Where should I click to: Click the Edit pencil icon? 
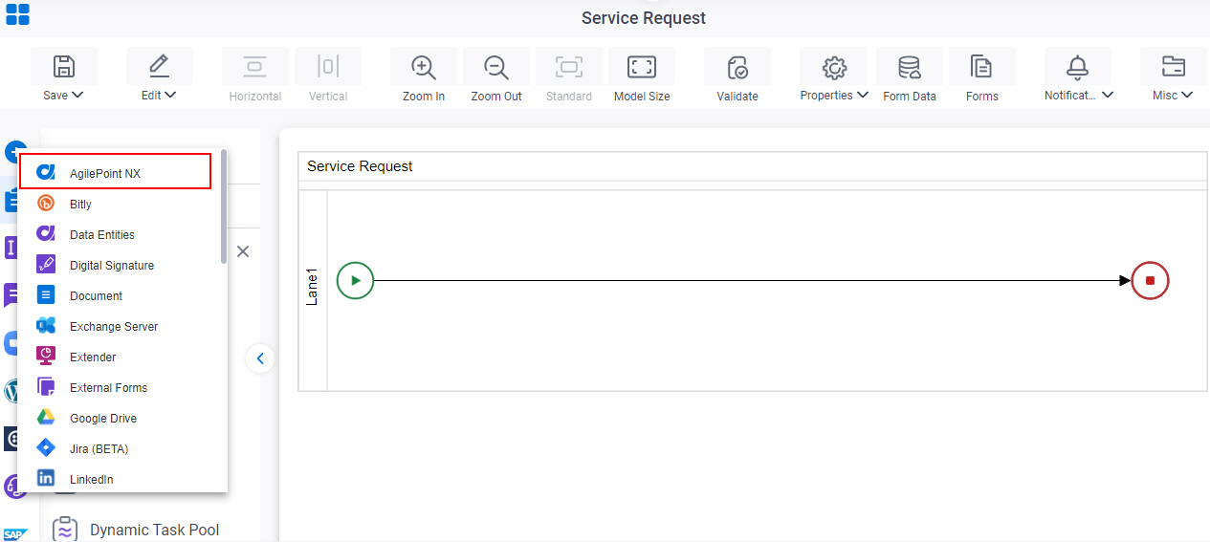(159, 66)
